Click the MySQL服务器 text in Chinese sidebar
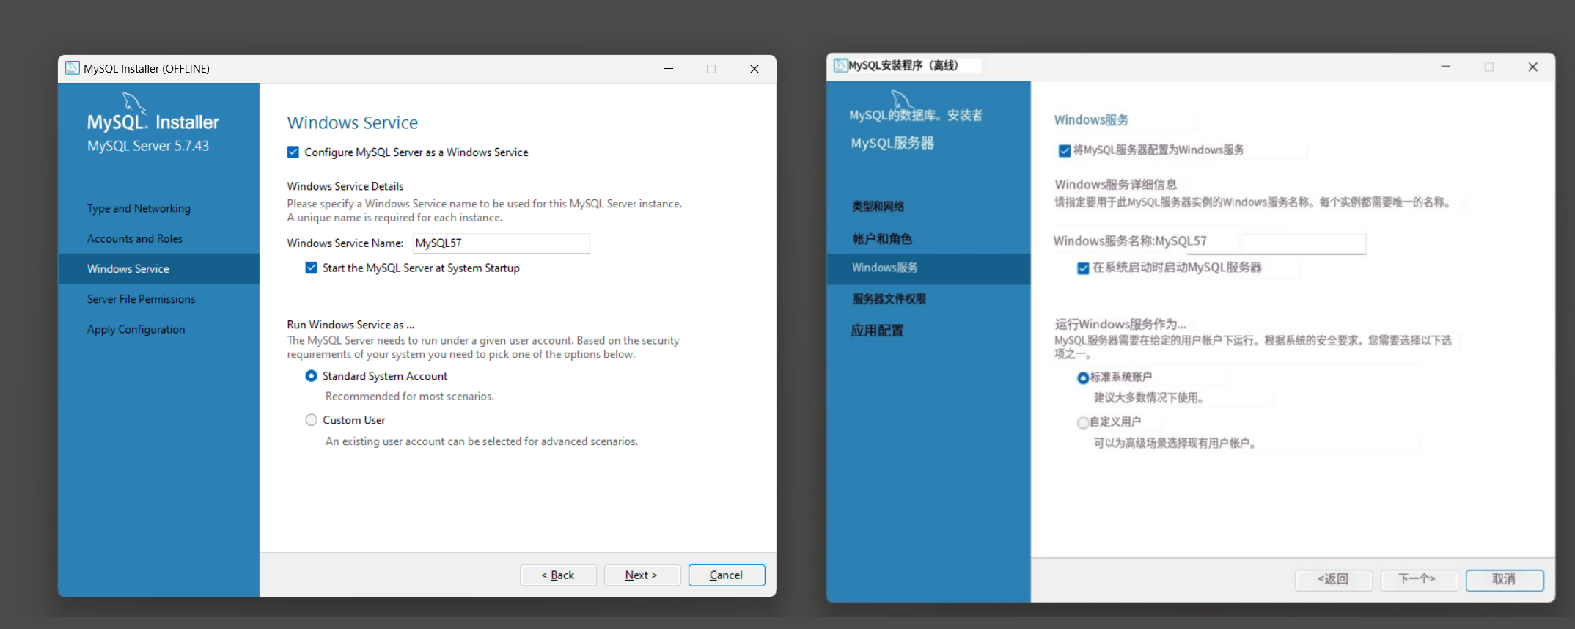 point(892,143)
